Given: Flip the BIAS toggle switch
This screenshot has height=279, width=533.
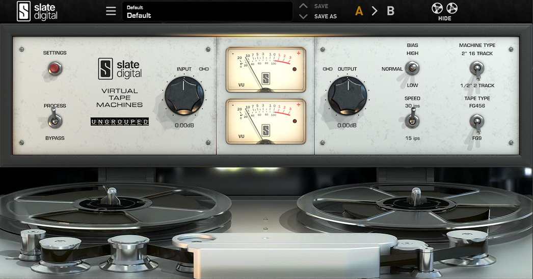Looking at the screenshot, I should click(412, 68).
